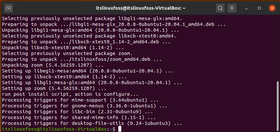Click the green itslinuxfoss@itslinuxfoss-VirtualBox prompt text

click(x=55, y=129)
